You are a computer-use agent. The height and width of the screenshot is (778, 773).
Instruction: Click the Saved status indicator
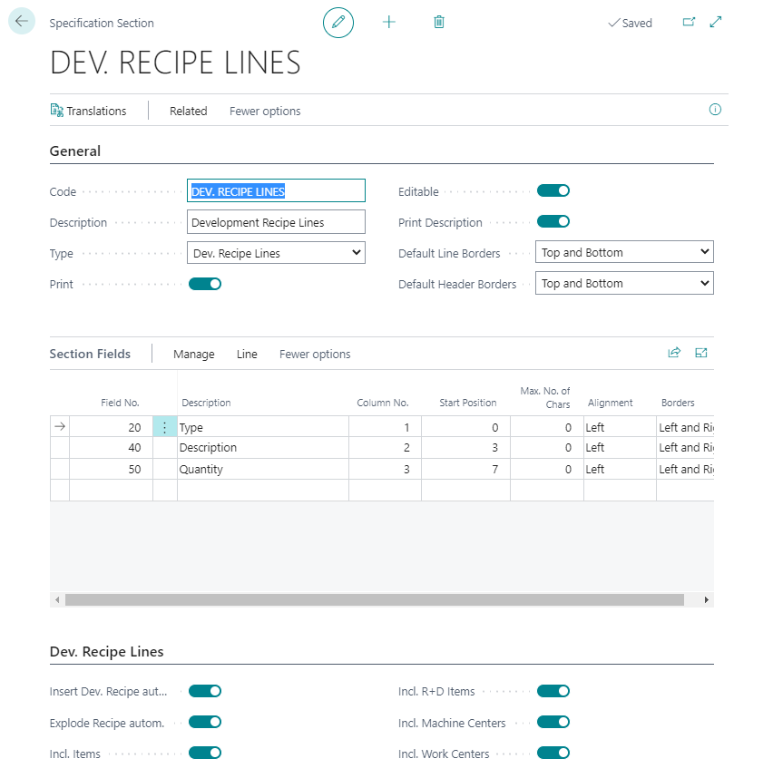tap(631, 24)
